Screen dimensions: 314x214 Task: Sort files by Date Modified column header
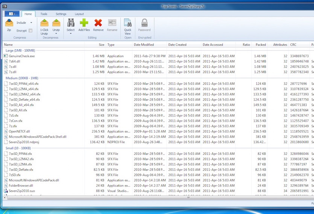pos(144,44)
